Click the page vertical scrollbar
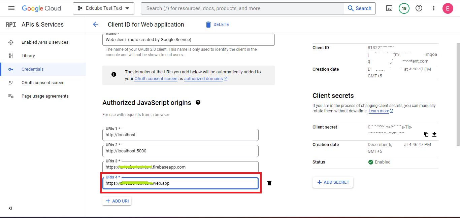The width and height of the screenshot is (460, 218). pos(458,94)
